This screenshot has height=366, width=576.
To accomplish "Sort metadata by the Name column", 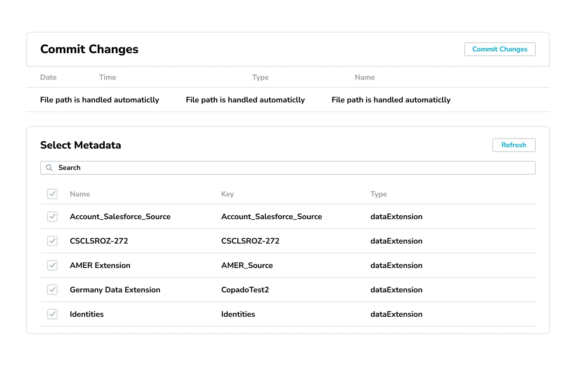I will pyautogui.click(x=80, y=194).
